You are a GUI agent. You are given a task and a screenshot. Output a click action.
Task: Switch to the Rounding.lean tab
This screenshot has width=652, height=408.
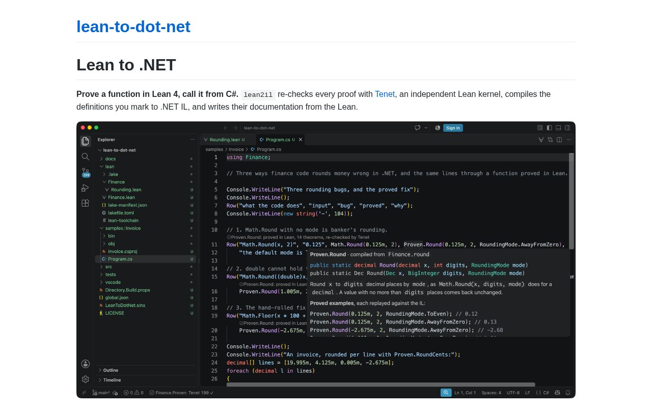coord(227,140)
